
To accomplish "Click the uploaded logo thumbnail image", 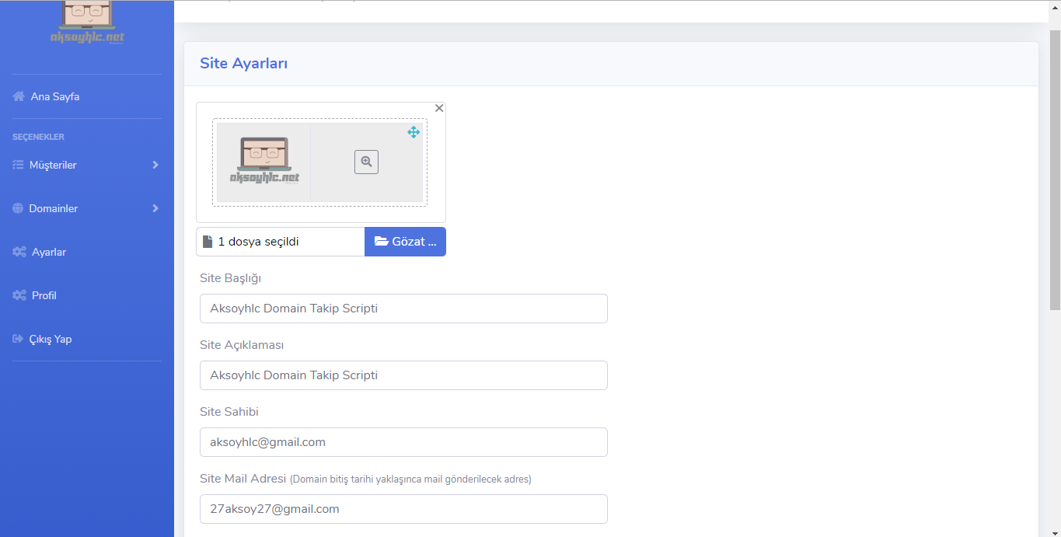I will click(264, 162).
